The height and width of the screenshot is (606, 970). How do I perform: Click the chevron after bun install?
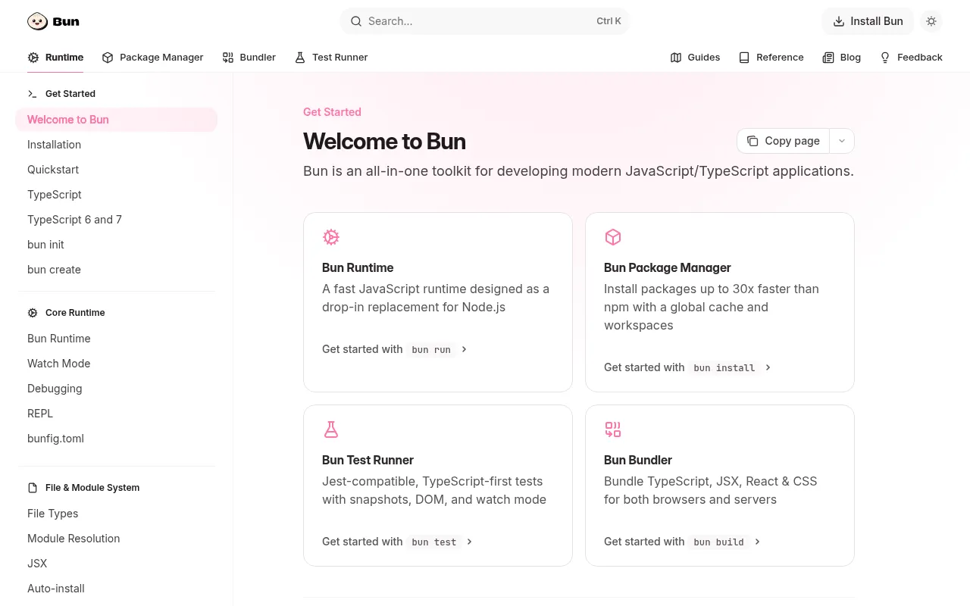(x=768, y=367)
